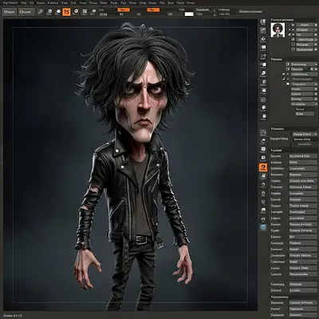Image resolution: width=319 pixels, height=319 pixels.
Task: Click the paint brush icon in right shelf
Action: coord(263,30)
